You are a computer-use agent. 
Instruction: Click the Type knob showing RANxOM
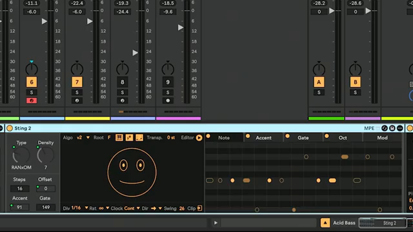point(21,155)
